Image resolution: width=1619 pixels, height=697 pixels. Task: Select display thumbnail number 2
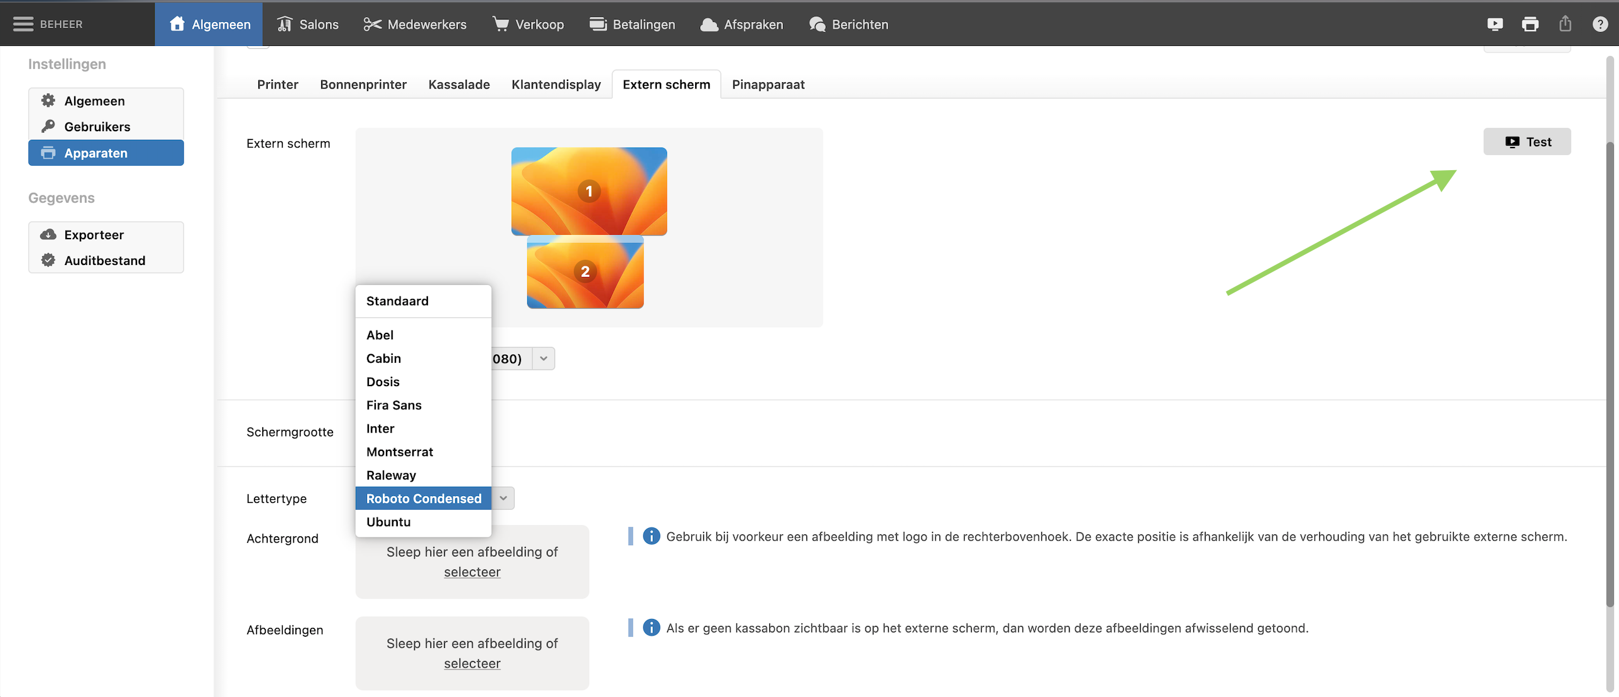coord(585,272)
